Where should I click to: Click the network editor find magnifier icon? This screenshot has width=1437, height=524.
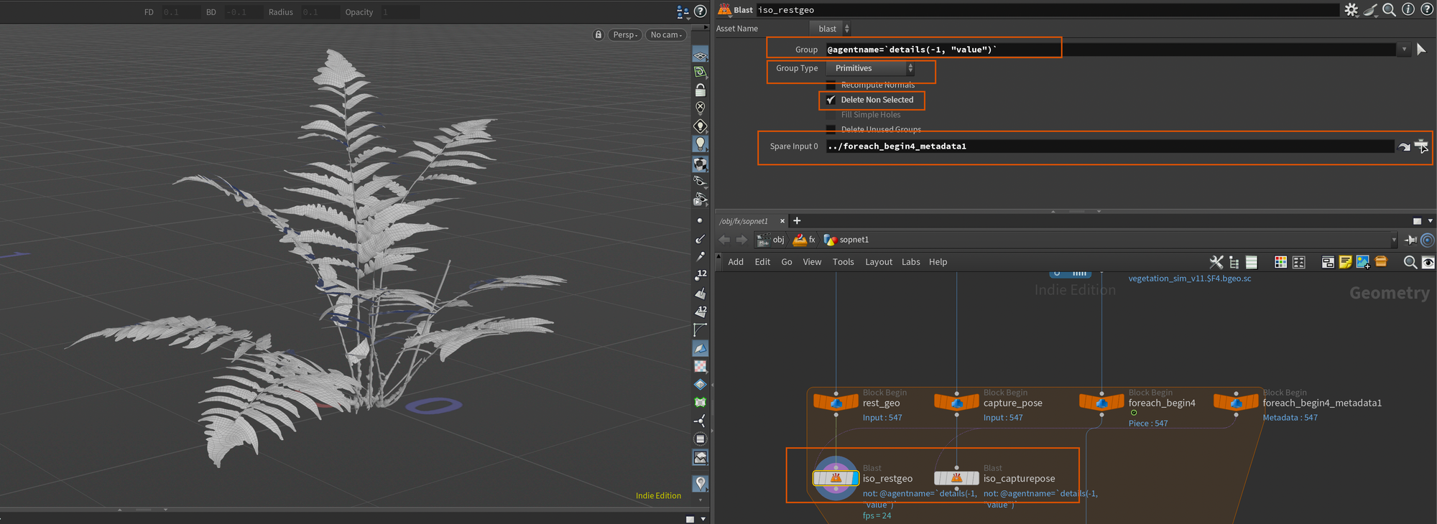click(1410, 263)
